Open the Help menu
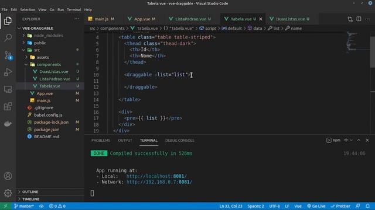This screenshot has height=210, width=375. point(88,10)
